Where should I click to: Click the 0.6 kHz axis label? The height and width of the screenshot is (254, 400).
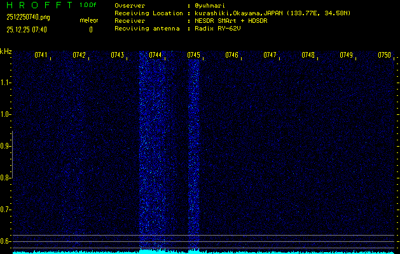(x=4, y=241)
